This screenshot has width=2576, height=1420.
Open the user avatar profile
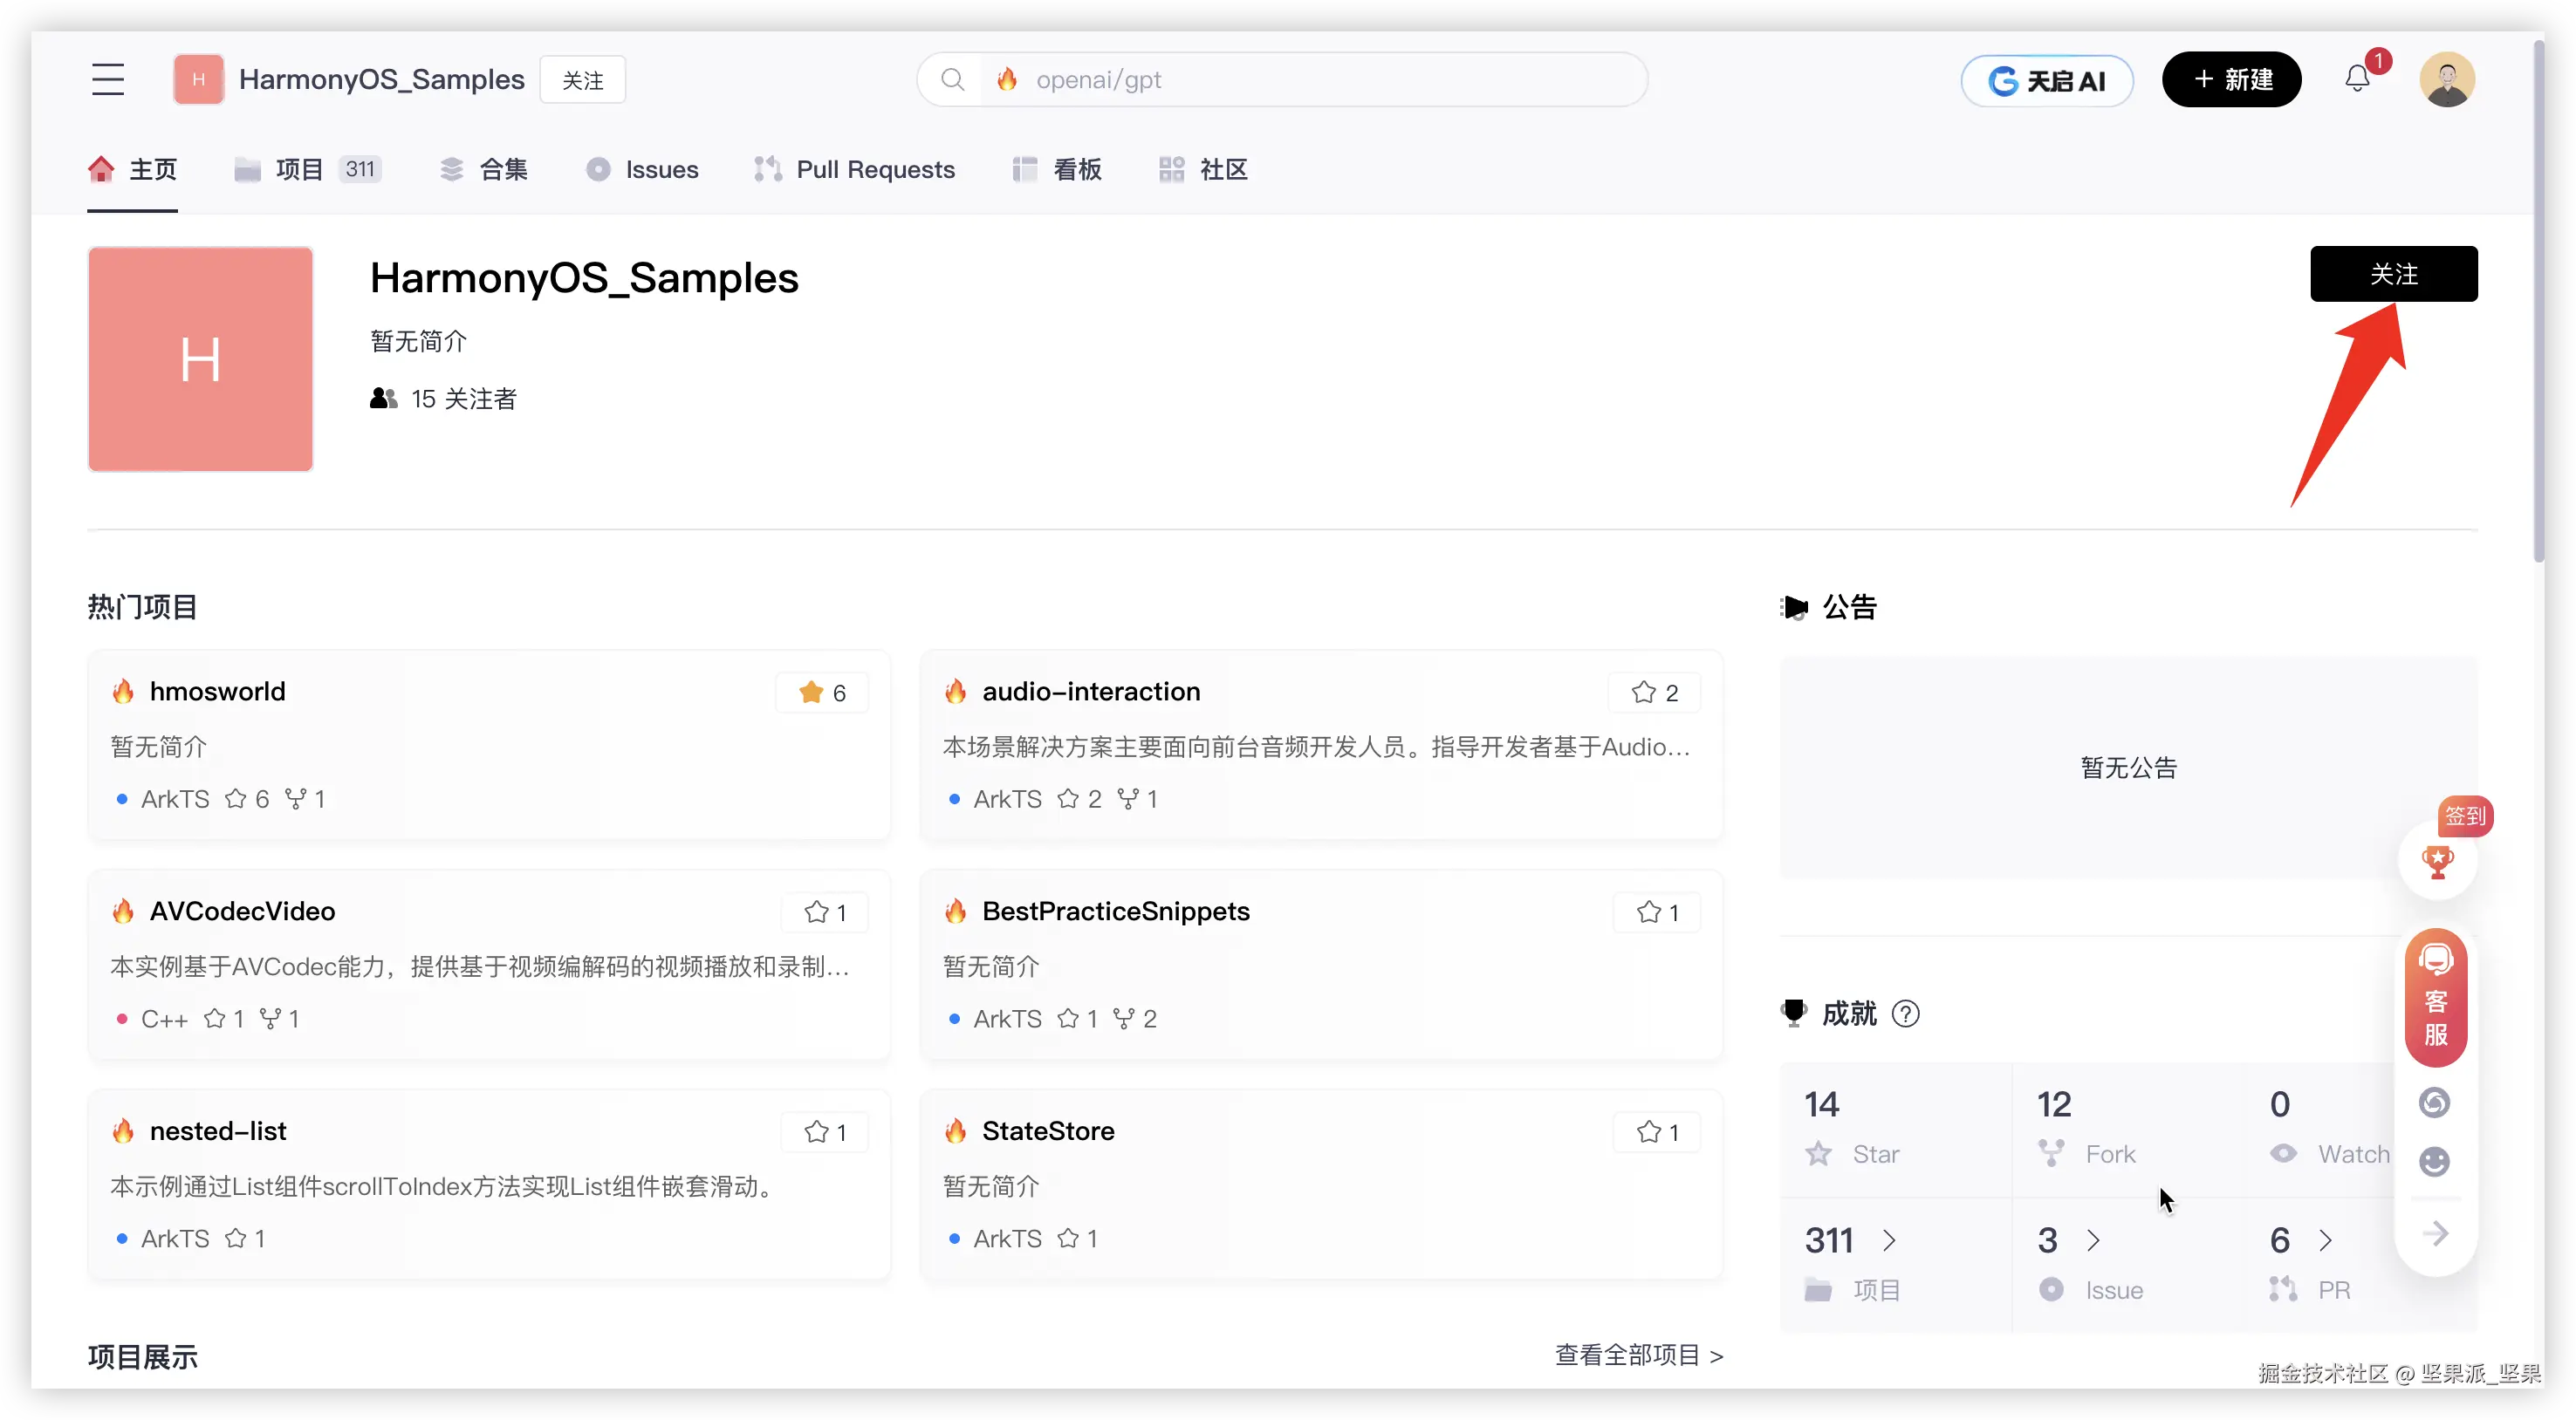(2446, 79)
